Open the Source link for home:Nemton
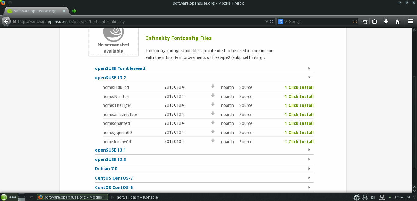This screenshot has width=417, height=201. coord(246,97)
